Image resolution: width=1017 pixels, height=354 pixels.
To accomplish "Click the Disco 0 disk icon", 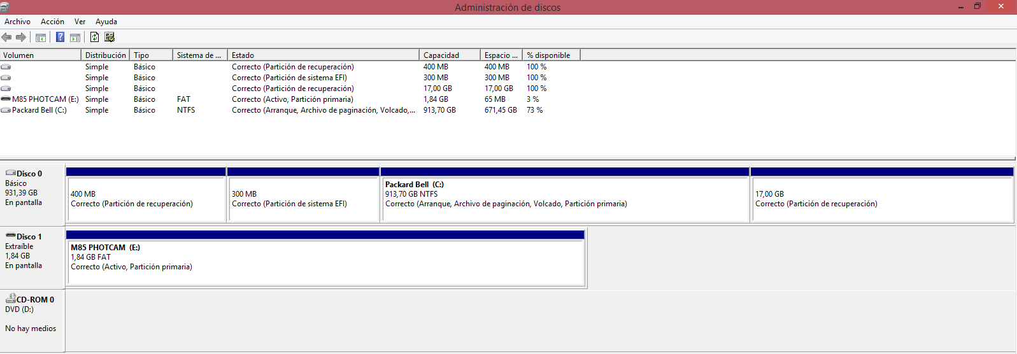I will click(x=11, y=173).
